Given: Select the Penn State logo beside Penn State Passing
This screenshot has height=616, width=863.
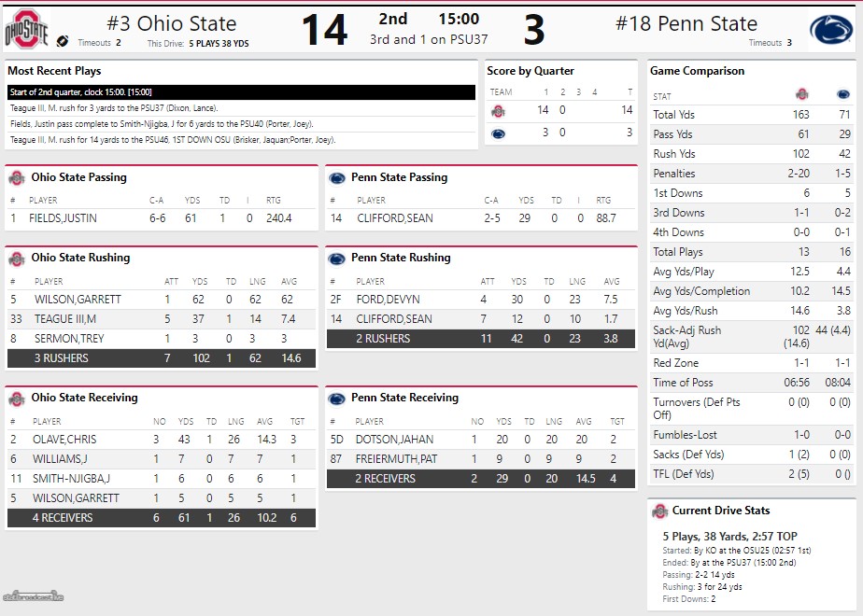Looking at the screenshot, I should [337, 177].
